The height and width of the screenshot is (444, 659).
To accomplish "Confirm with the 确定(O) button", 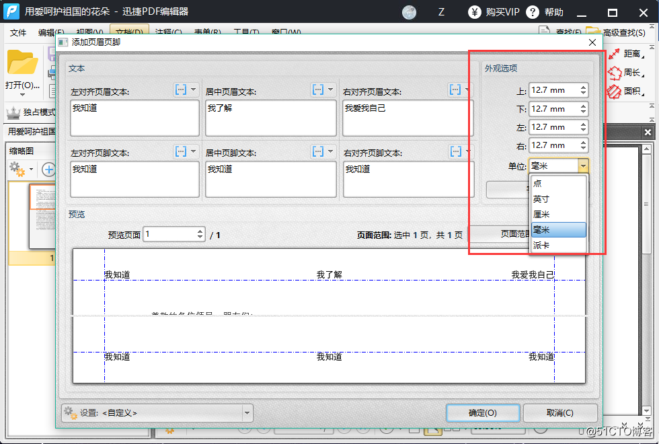I will [483, 413].
